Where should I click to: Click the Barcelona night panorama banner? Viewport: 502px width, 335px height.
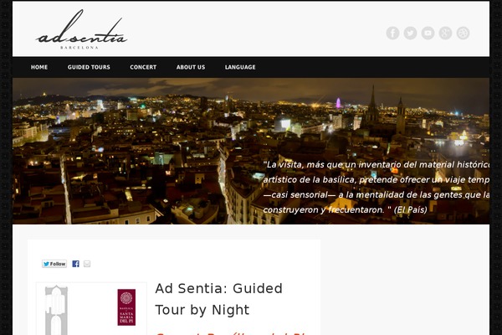coord(251,151)
